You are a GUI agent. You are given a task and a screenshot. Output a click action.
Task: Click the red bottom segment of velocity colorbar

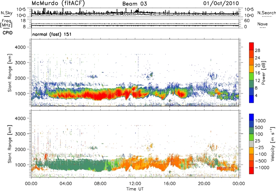pyautogui.click(x=252, y=171)
